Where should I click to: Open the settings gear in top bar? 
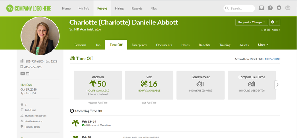[279, 8]
